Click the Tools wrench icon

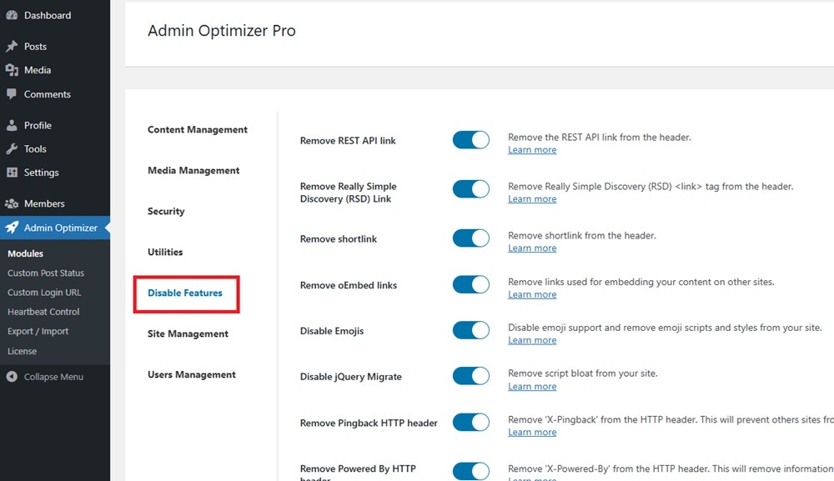click(x=12, y=149)
